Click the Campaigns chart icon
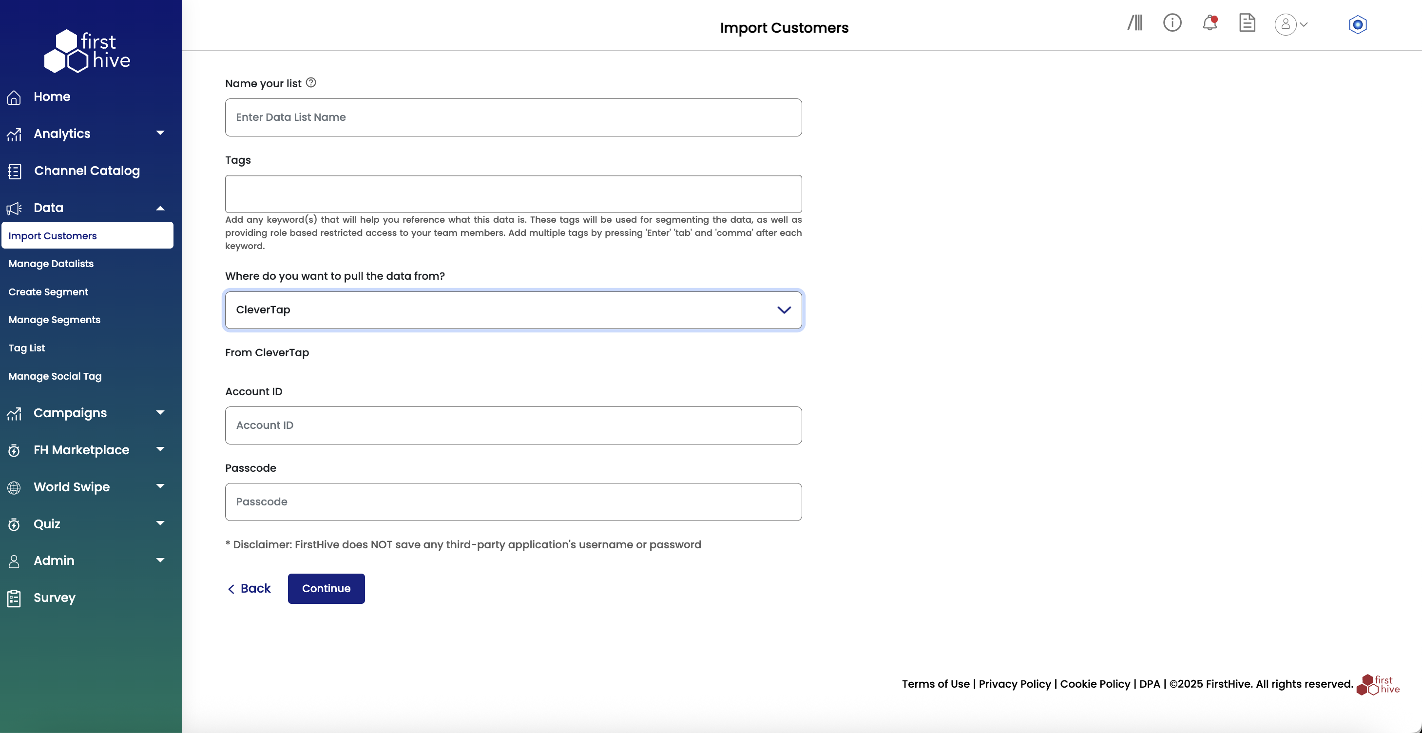The width and height of the screenshot is (1422, 733). pos(14,413)
